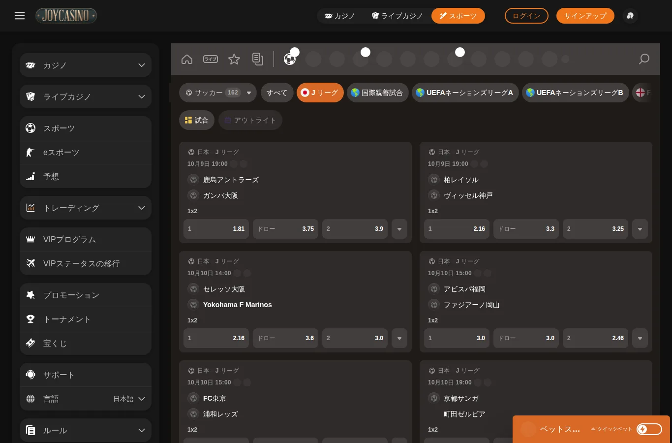Bet on draw at 3.75 for 鹿島アントラーズ
This screenshot has width=672, height=443.
[x=285, y=229]
